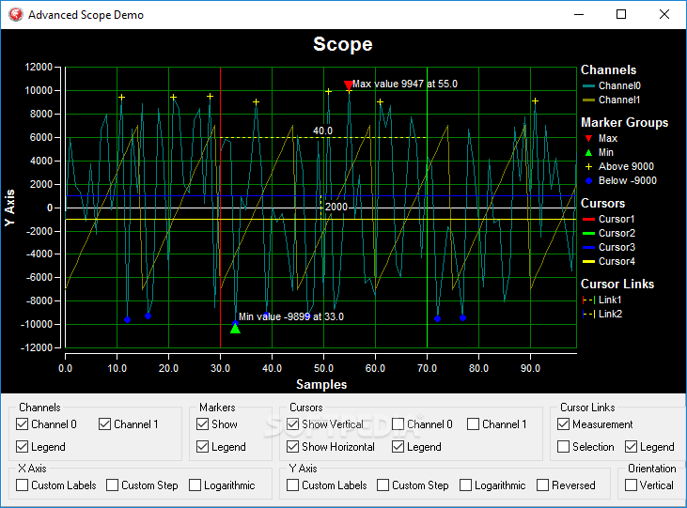Select the Min marker group legend icon
This screenshot has width=687, height=508.
coord(588,152)
